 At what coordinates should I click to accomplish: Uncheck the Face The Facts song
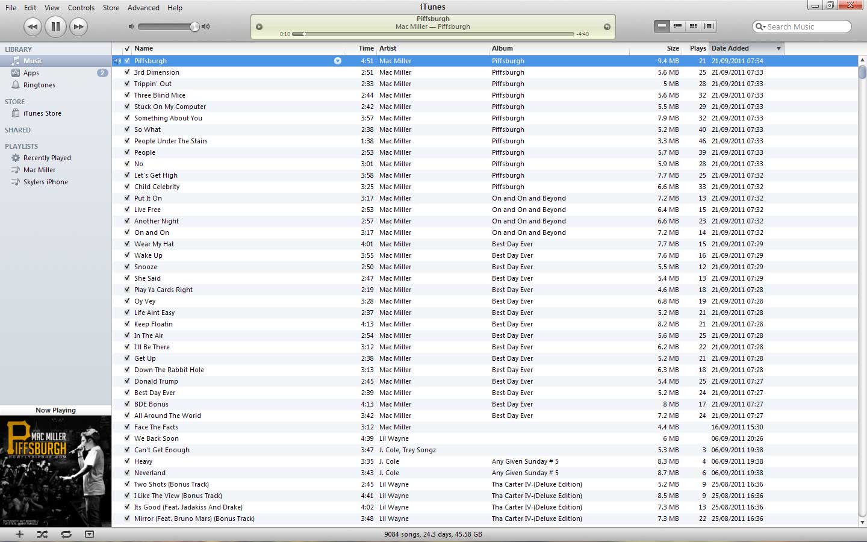click(127, 427)
